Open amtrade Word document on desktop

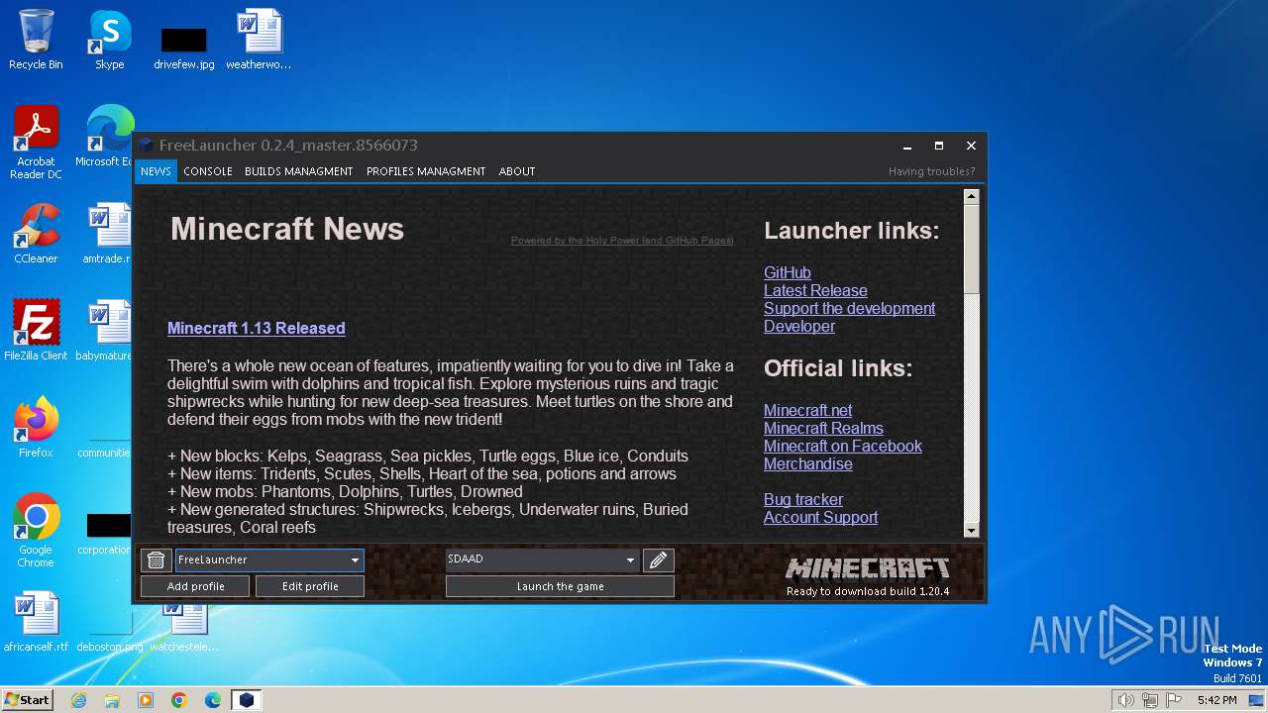pos(107,234)
